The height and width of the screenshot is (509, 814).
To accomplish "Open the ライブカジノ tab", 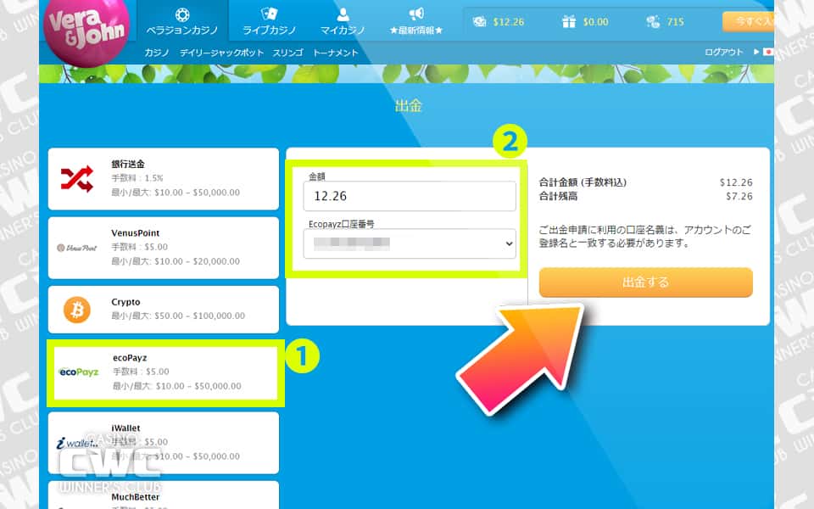I will [x=269, y=21].
